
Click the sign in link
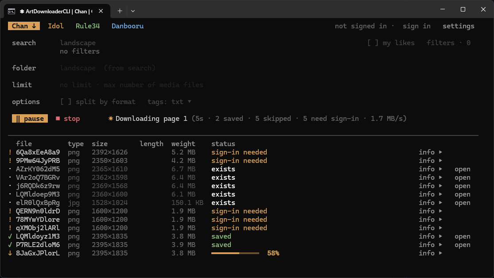pos(416,26)
